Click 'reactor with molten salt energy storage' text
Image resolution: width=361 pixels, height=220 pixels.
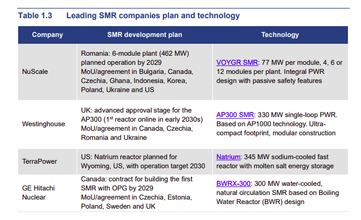pyautogui.click(x=275, y=166)
